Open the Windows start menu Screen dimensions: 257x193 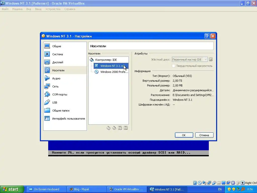tap(12, 189)
